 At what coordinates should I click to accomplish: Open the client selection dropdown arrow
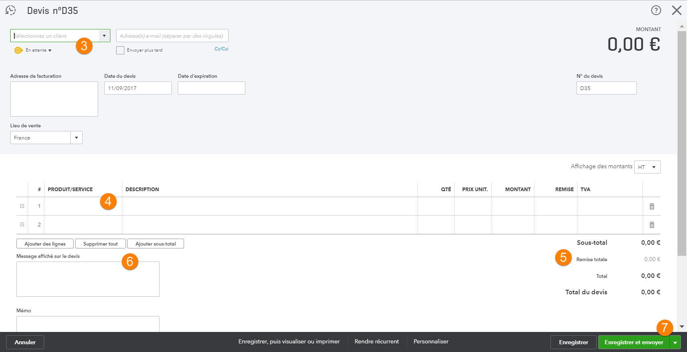(x=104, y=36)
